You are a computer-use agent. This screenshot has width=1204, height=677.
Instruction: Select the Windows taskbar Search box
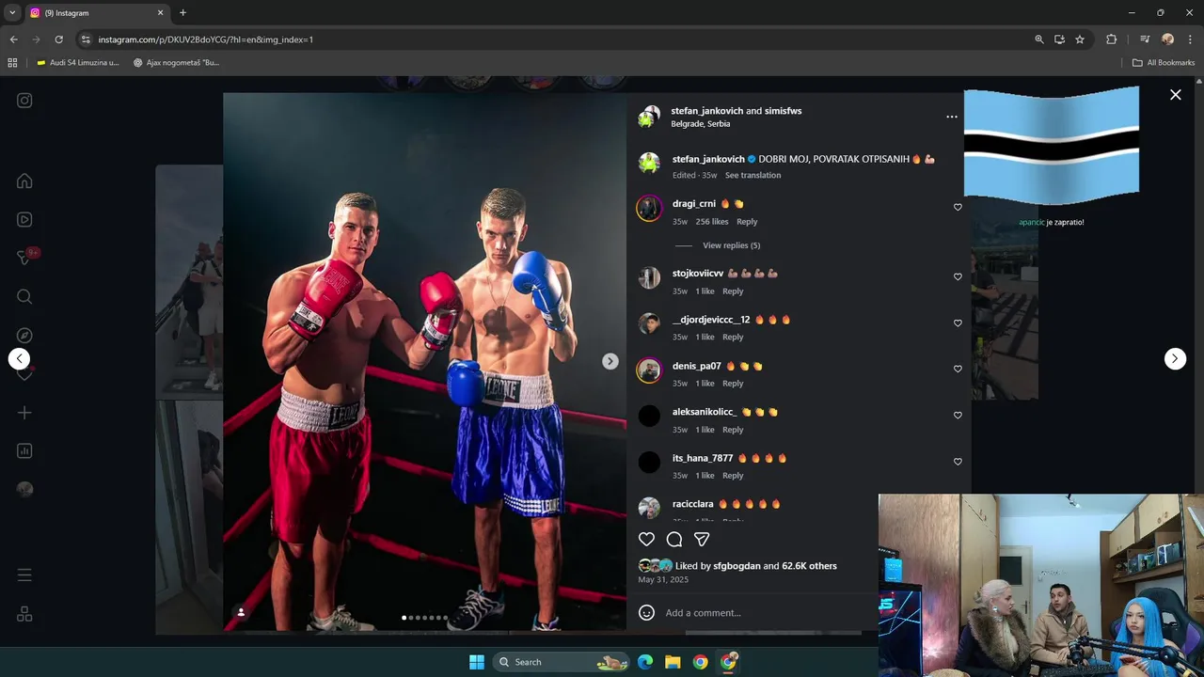(x=562, y=662)
